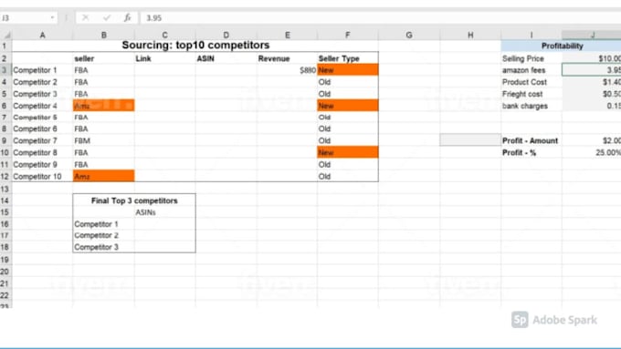The image size is (621, 349).
Task: Click the 'Profit - Amount' label cell
Action: click(532, 140)
